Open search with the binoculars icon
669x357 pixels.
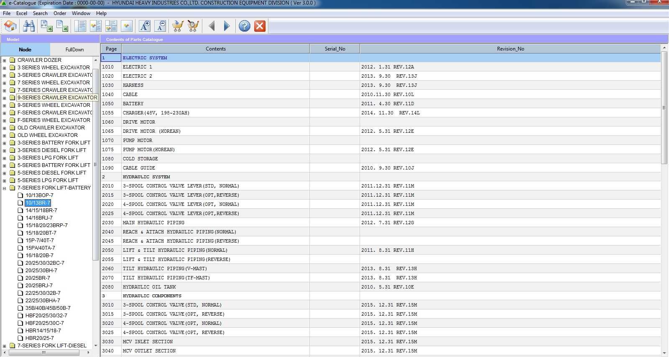(29, 26)
